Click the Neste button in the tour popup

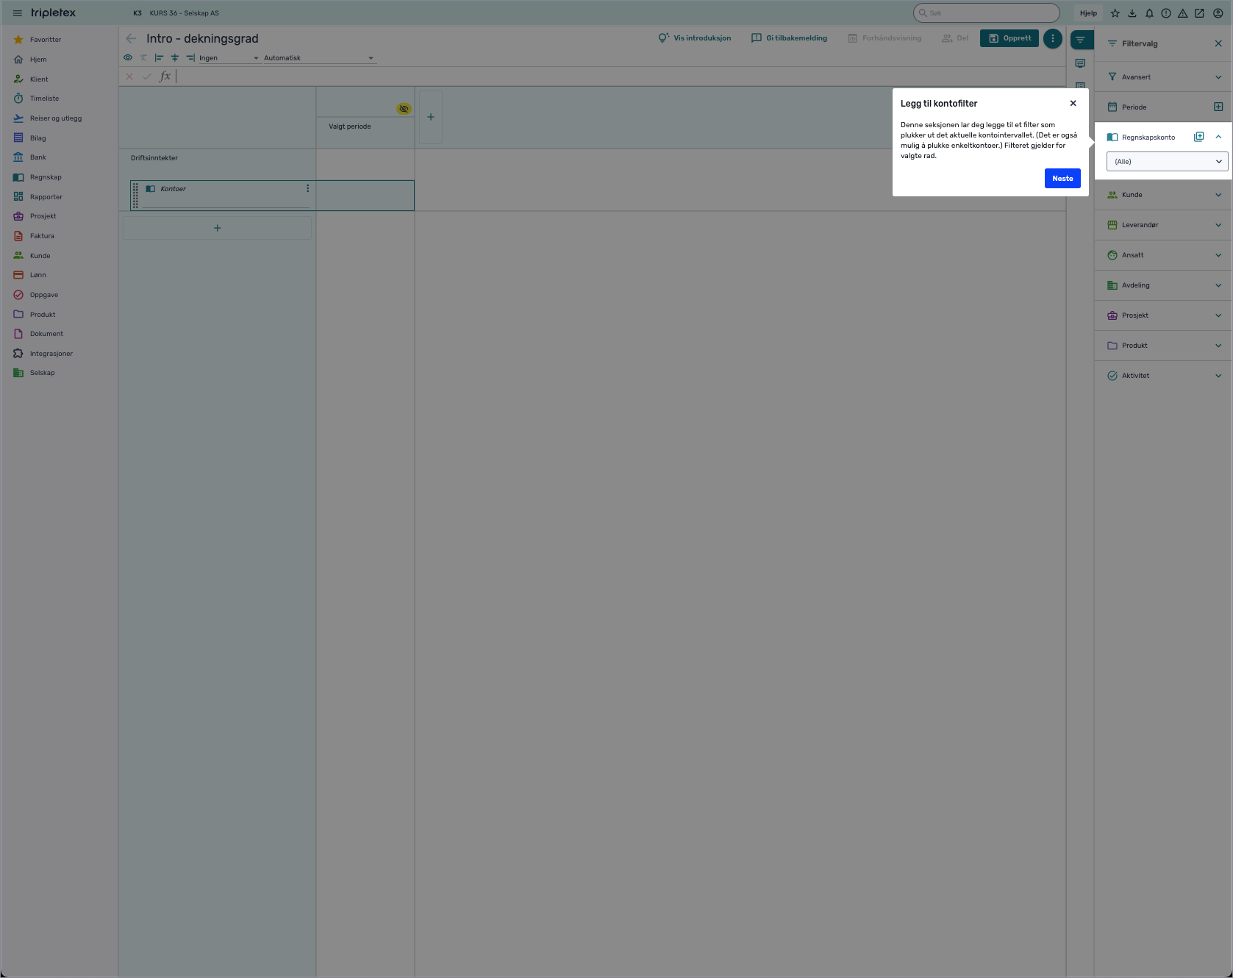coord(1062,179)
